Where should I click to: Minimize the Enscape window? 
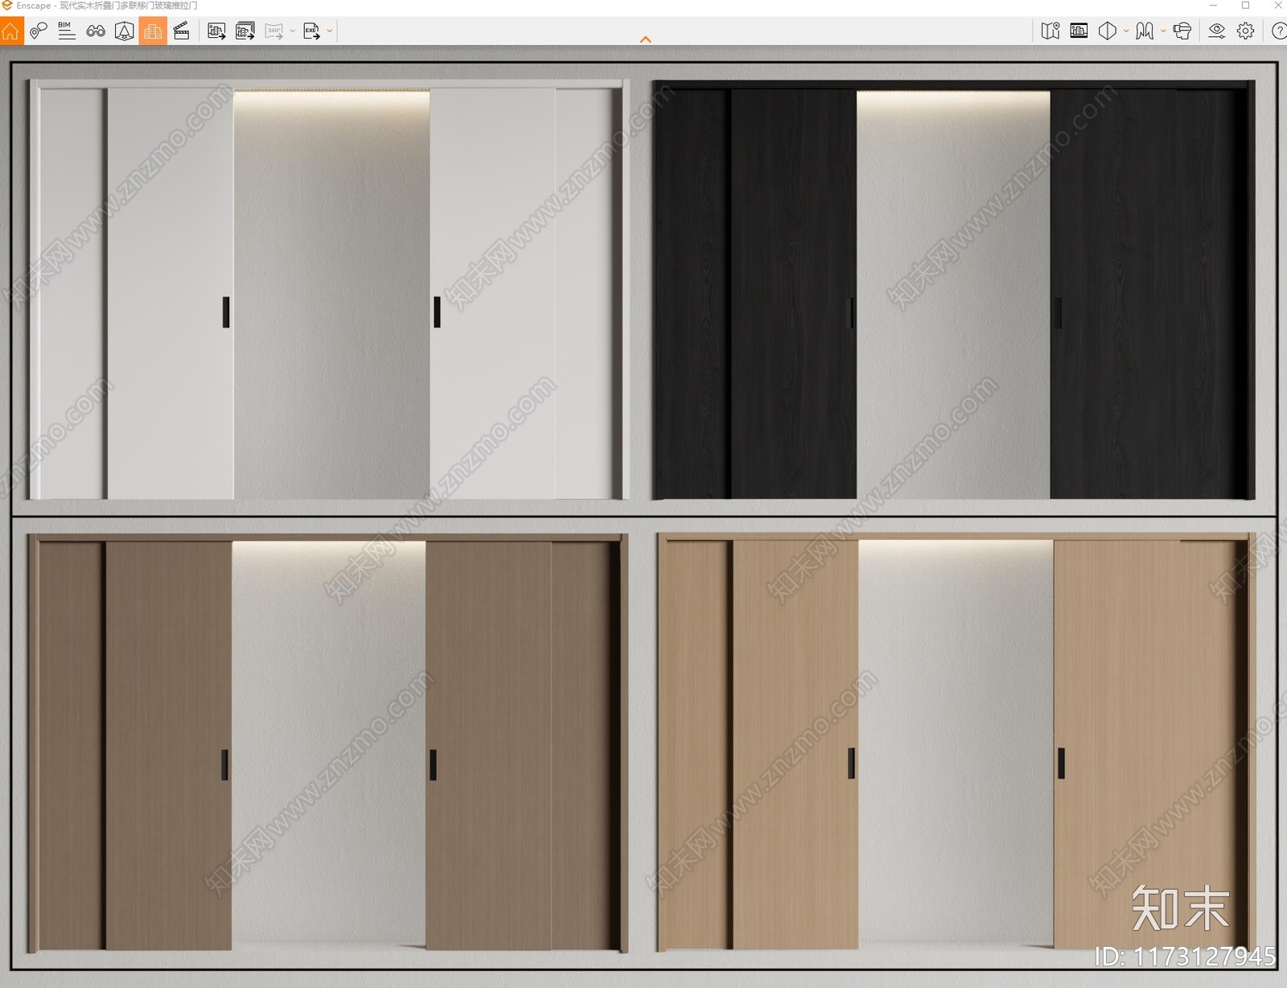(1213, 6)
